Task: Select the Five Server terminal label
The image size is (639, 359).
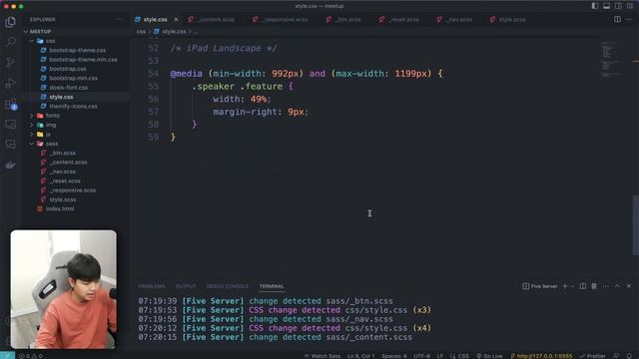Action: (x=540, y=286)
